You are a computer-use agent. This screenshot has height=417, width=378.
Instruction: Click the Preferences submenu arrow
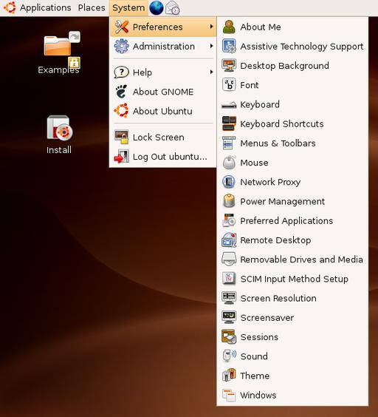pos(211,27)
